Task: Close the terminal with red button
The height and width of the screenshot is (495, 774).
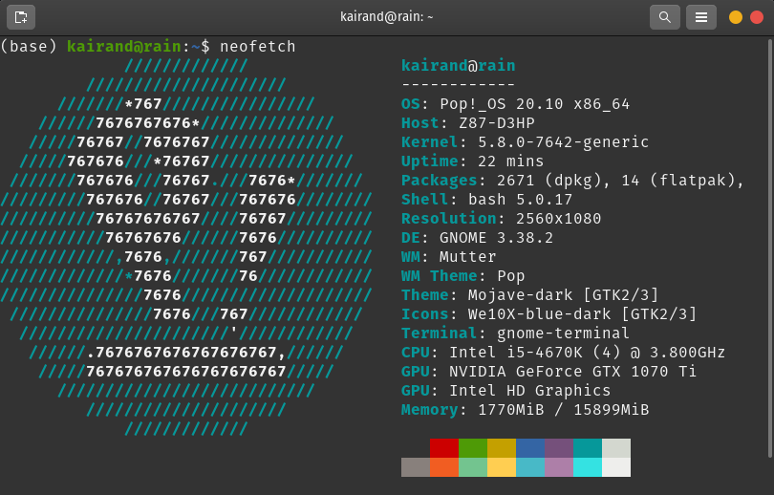Action: [x=757, y=16]
